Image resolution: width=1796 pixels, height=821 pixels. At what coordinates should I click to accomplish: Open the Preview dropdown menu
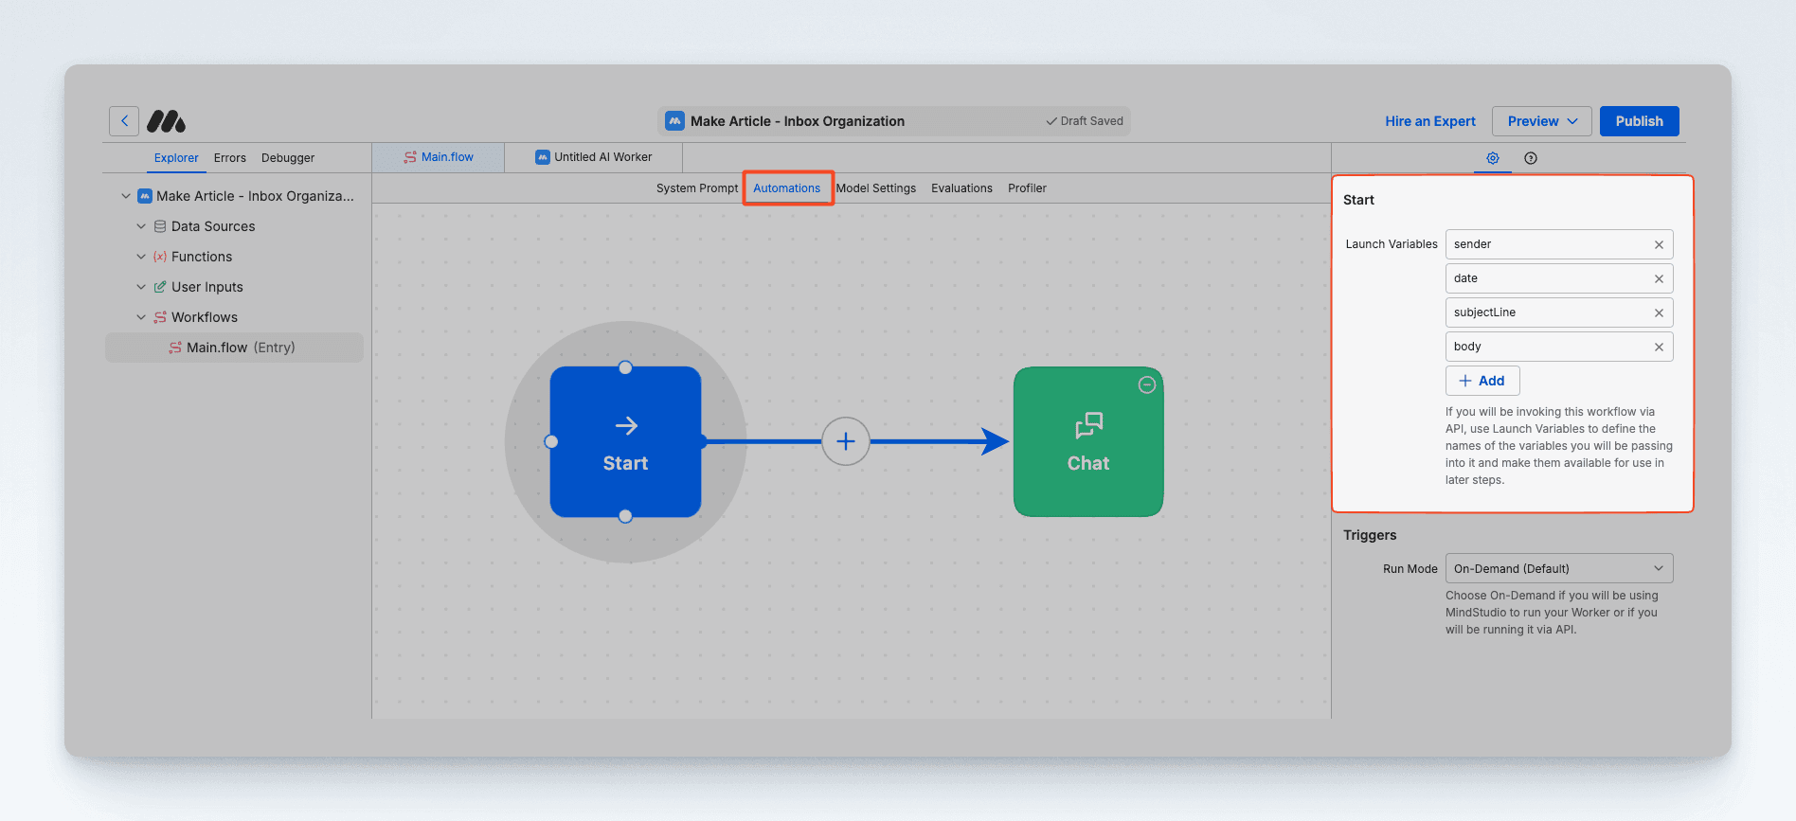(1541, 121)
